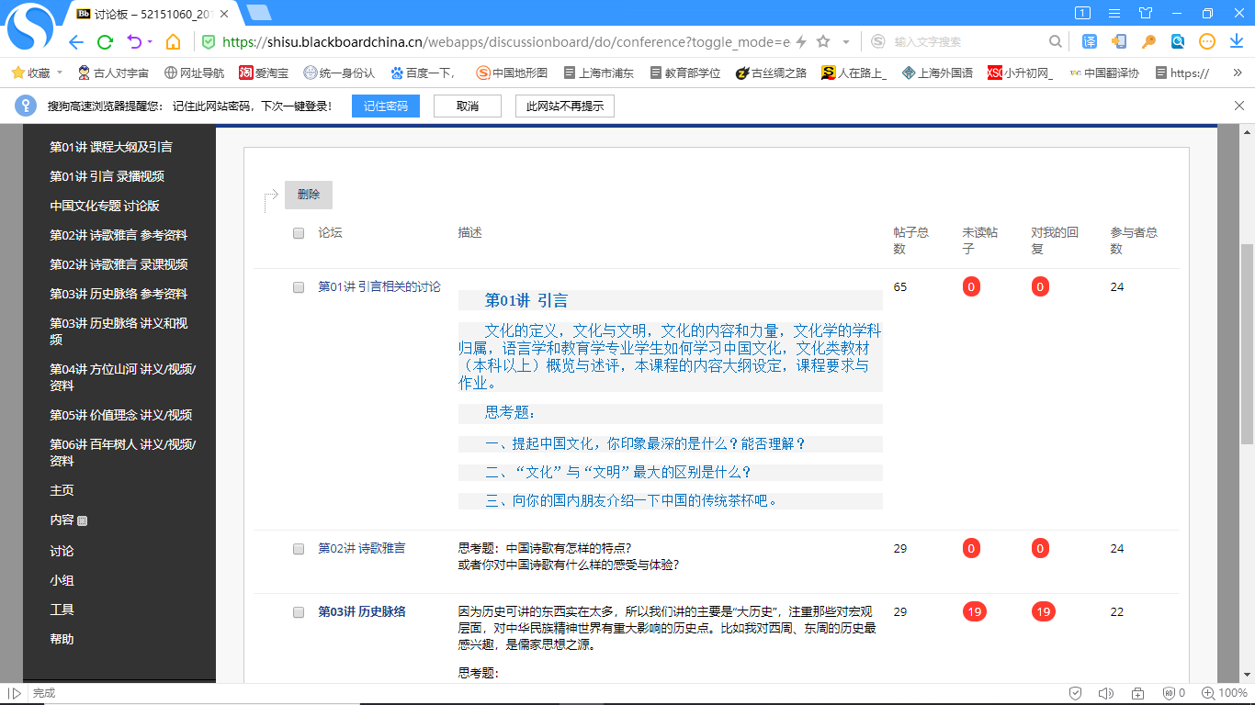Open the dropdown arrow next to 收藏

tap(61, 73)
